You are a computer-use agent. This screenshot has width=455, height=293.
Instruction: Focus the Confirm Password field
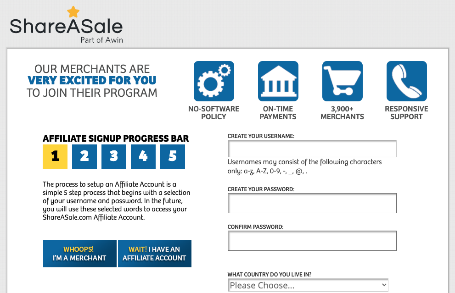(x=312, y=241)
